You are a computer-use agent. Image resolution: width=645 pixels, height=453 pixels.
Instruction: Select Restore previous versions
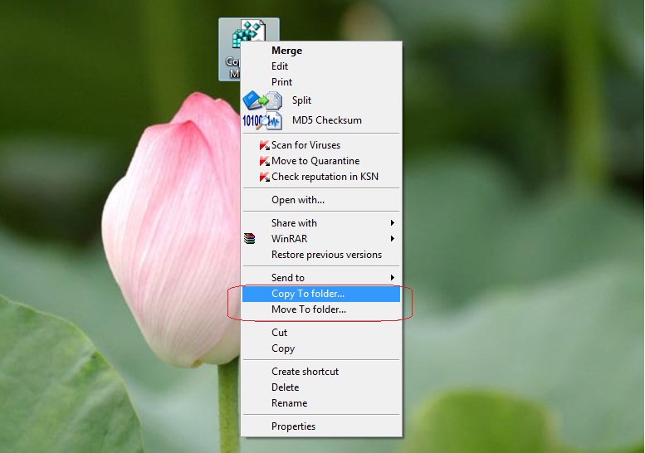326,255
